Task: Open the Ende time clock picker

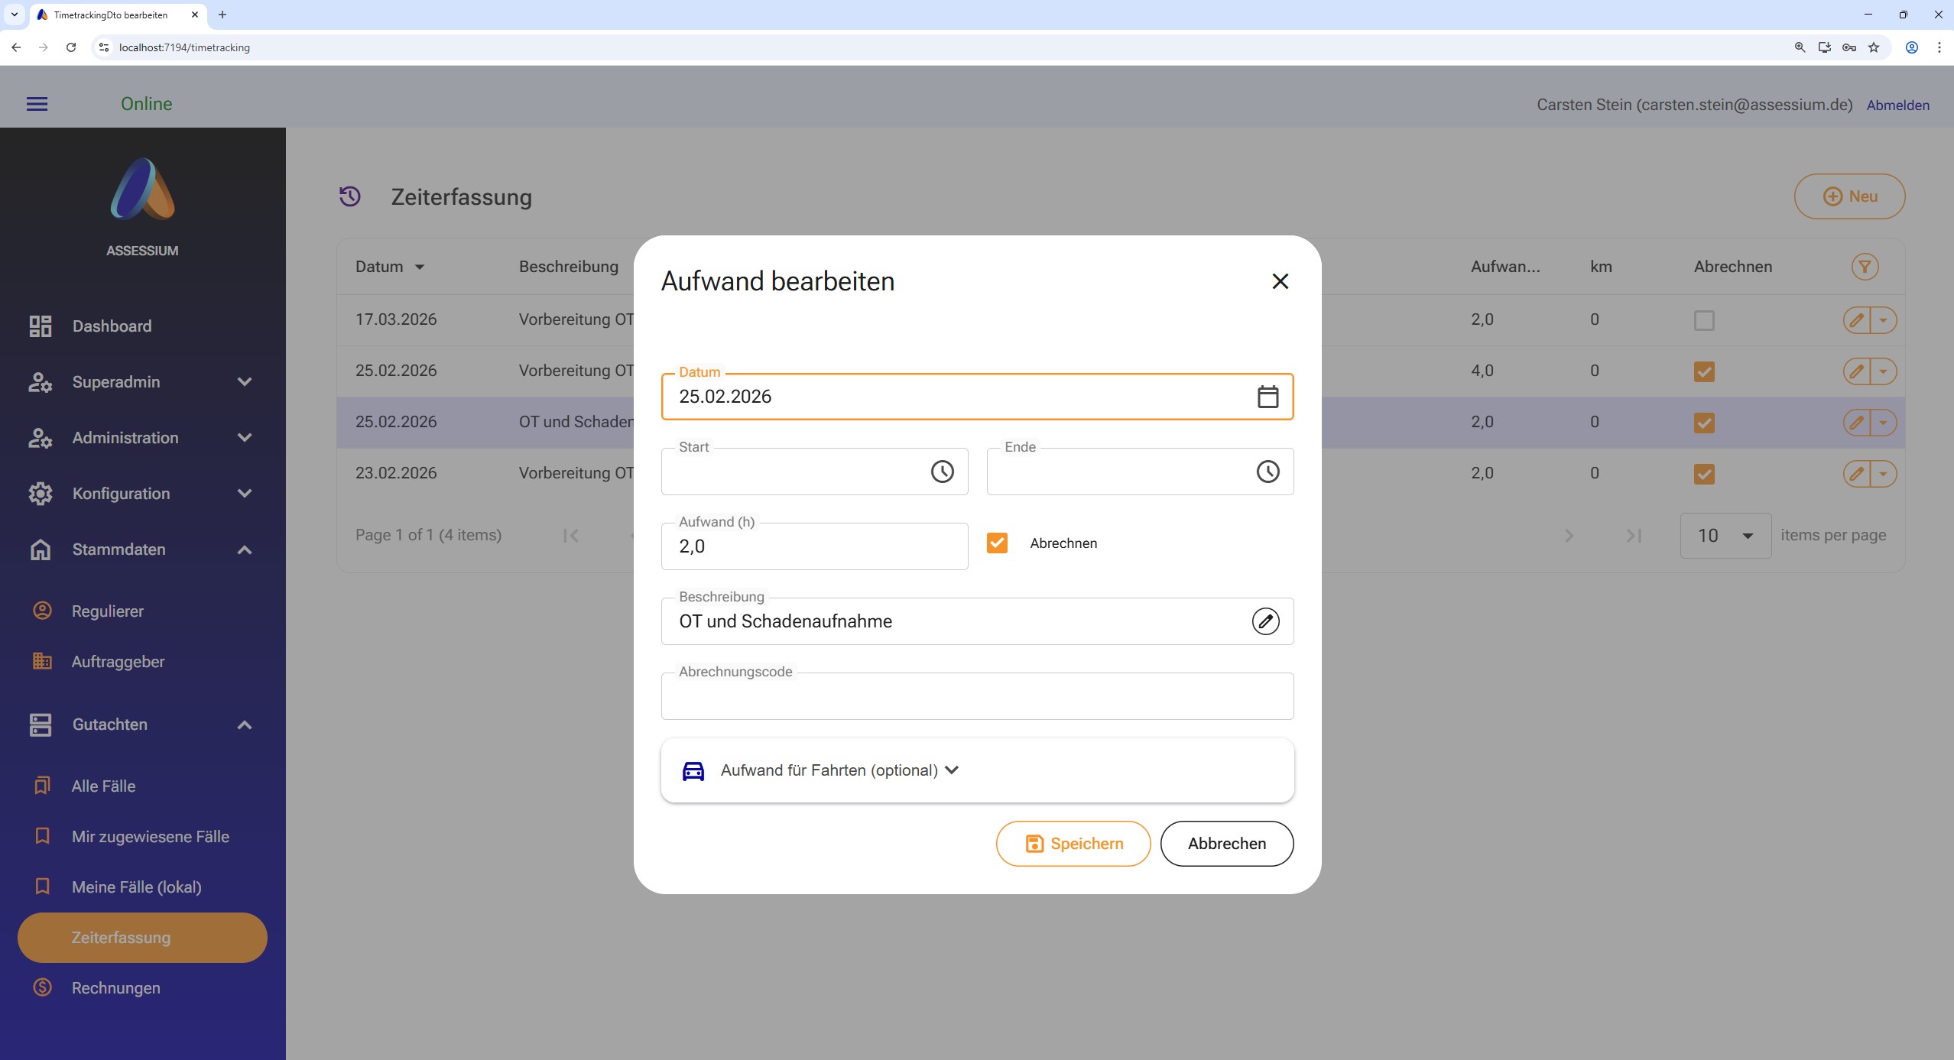Action: click(1268, 472)
